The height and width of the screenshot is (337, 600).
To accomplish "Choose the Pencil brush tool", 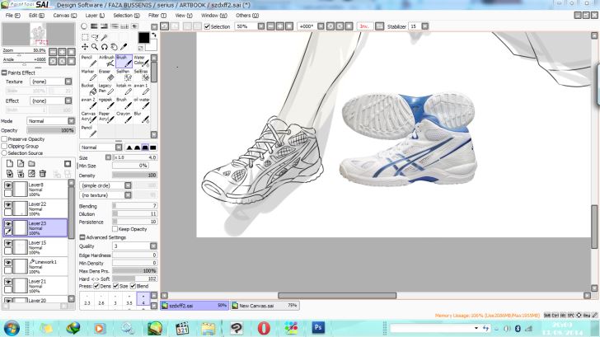I will click(x=88, y=61).
